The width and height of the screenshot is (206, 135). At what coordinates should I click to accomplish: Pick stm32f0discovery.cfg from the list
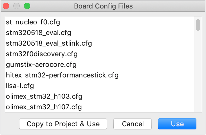42,54
